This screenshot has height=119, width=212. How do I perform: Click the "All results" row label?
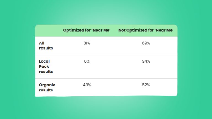[x=46, y=46]
